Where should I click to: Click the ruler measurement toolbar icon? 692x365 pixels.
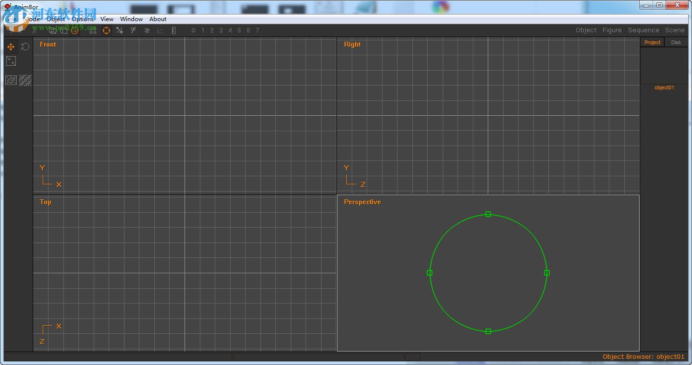pyautogui.click(x=173, y=30)
